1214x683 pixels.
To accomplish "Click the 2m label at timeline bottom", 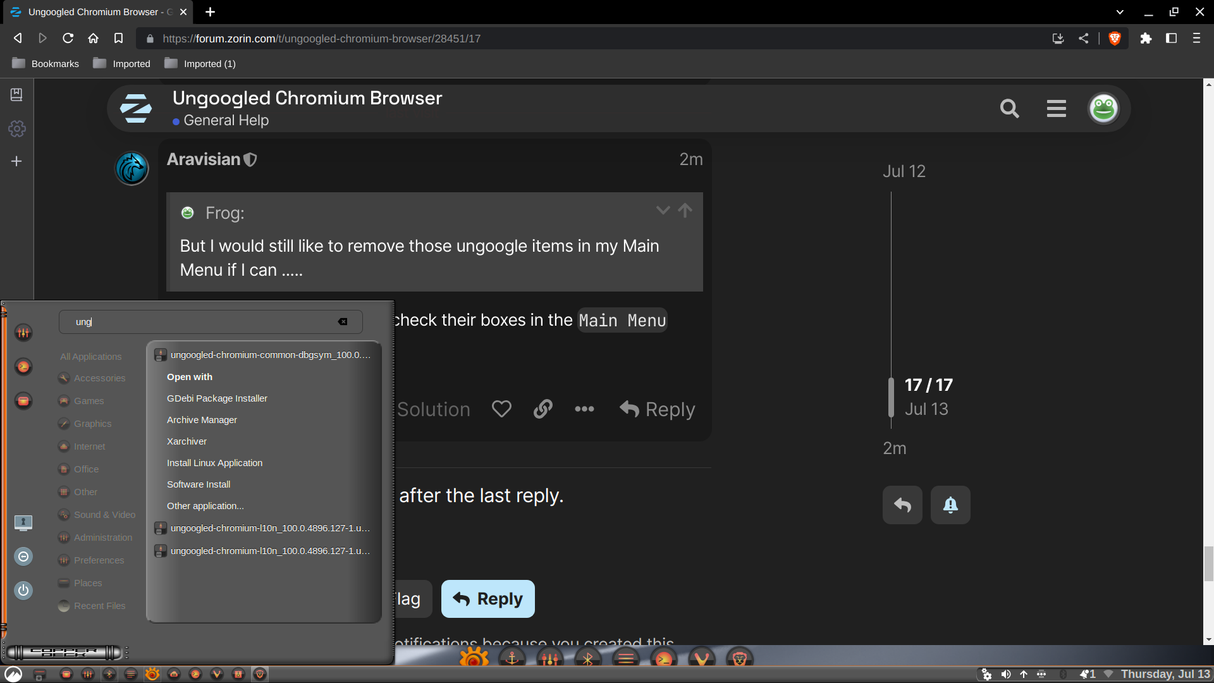I will (895, 448).
